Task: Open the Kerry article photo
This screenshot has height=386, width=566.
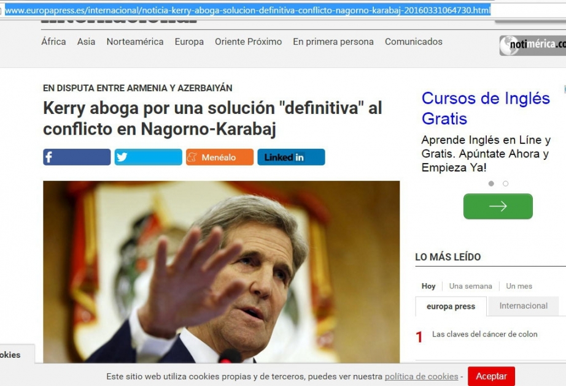Action: tap(221, 272)
